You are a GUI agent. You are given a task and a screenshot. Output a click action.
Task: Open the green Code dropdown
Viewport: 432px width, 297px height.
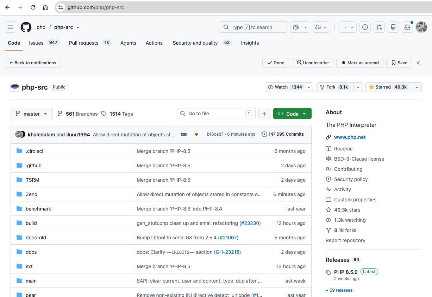coord(292,114)
